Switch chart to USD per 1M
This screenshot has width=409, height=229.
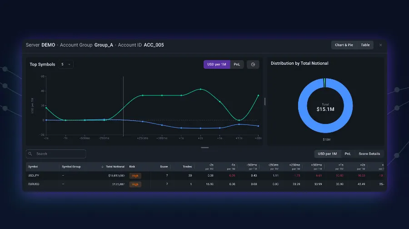coord(217,64)
